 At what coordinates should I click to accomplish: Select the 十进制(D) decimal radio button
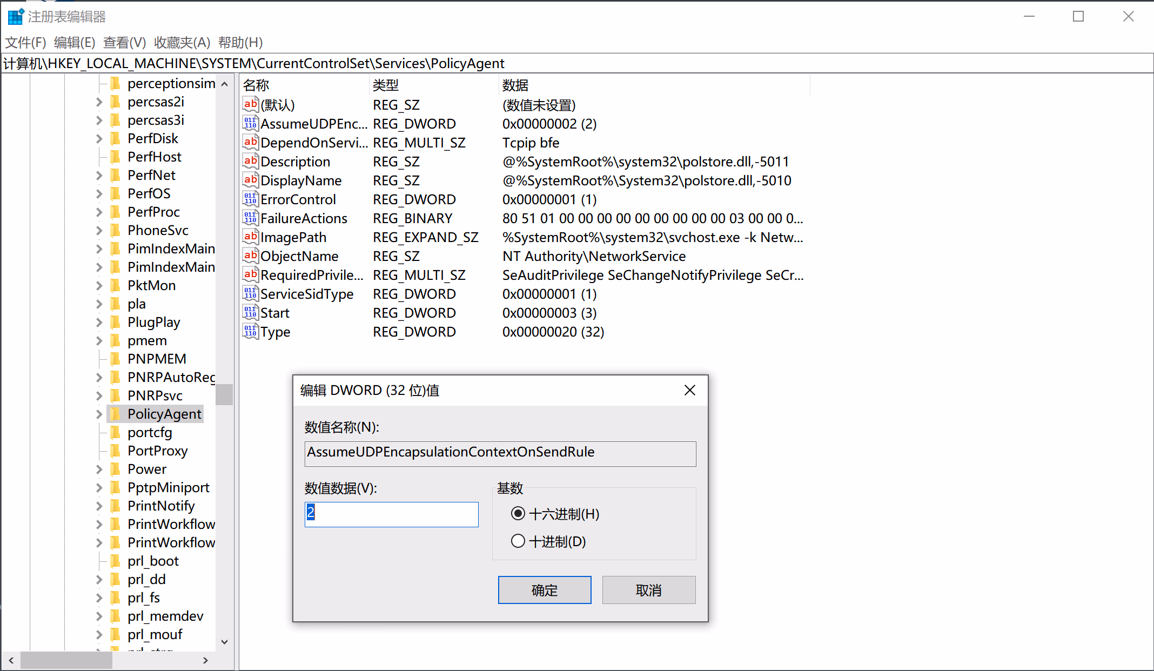518,541
